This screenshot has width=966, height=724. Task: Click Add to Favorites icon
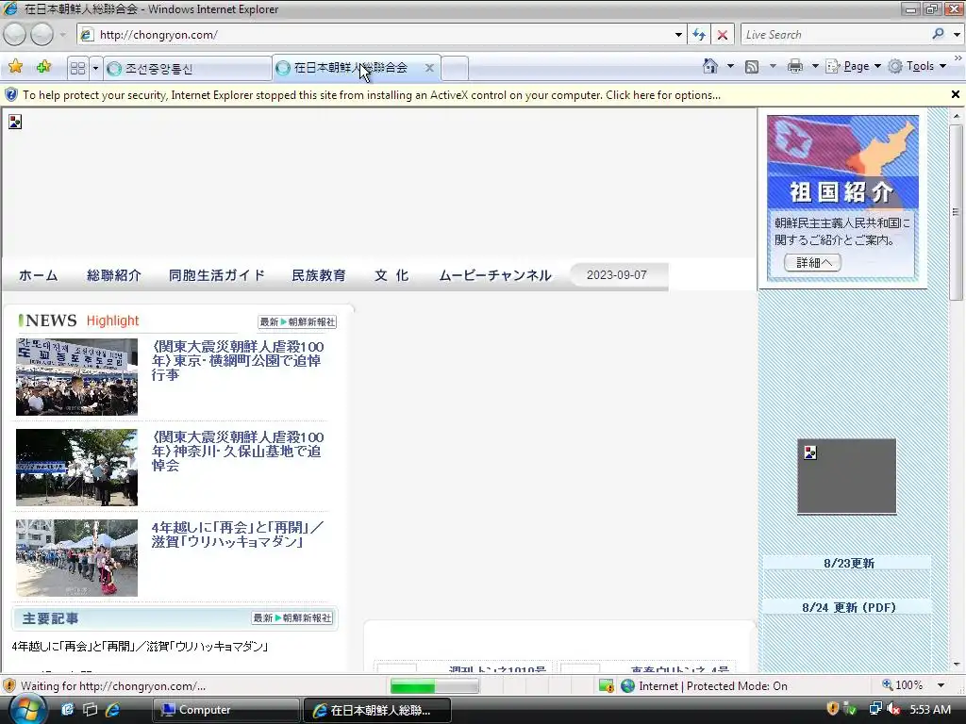(43, 67)
